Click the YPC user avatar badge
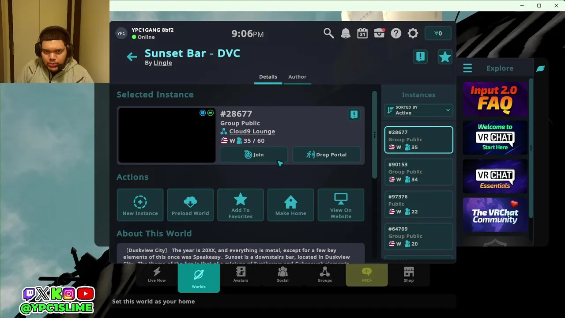 click(x=121, y=34)
